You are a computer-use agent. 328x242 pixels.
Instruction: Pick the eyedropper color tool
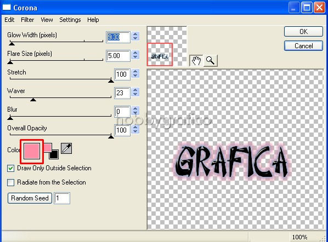tap(66, 148)
